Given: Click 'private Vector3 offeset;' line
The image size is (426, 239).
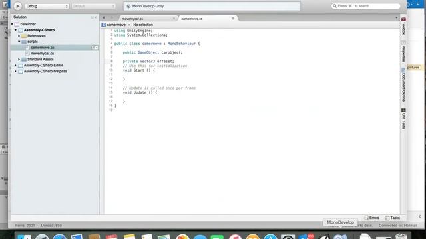Looking at the screenshot, I should [148, 62].
